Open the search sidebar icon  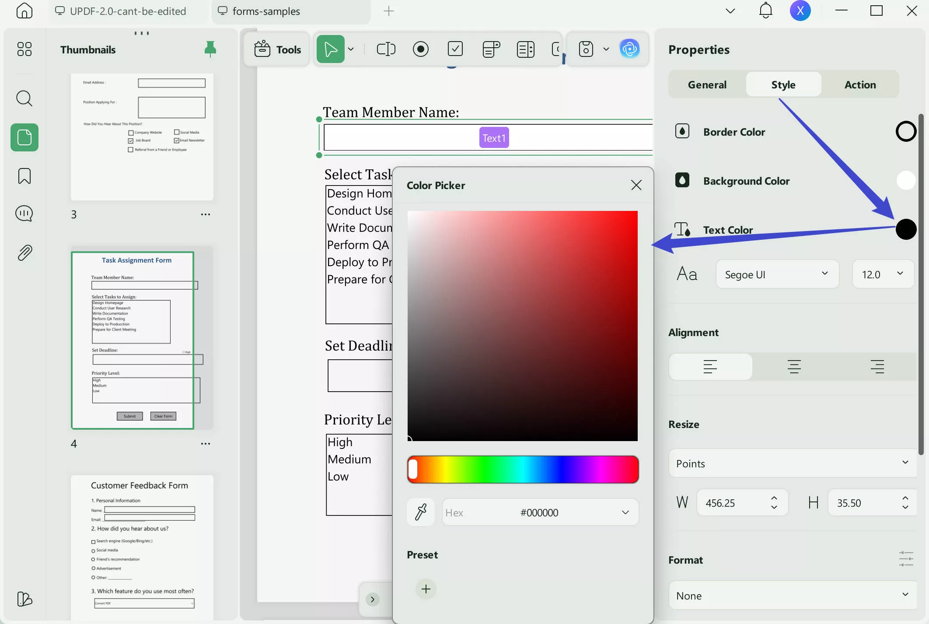(x=24, y=98)
